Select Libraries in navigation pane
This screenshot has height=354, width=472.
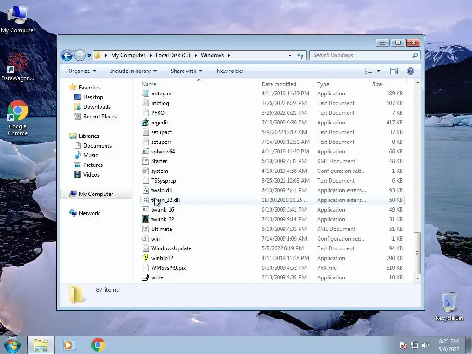[89, 136]
